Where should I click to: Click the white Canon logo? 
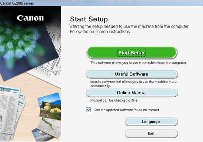pos(30,18)
